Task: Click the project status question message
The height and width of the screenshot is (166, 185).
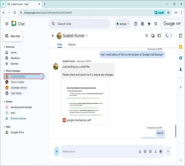Action: click(x=132, y=55)
